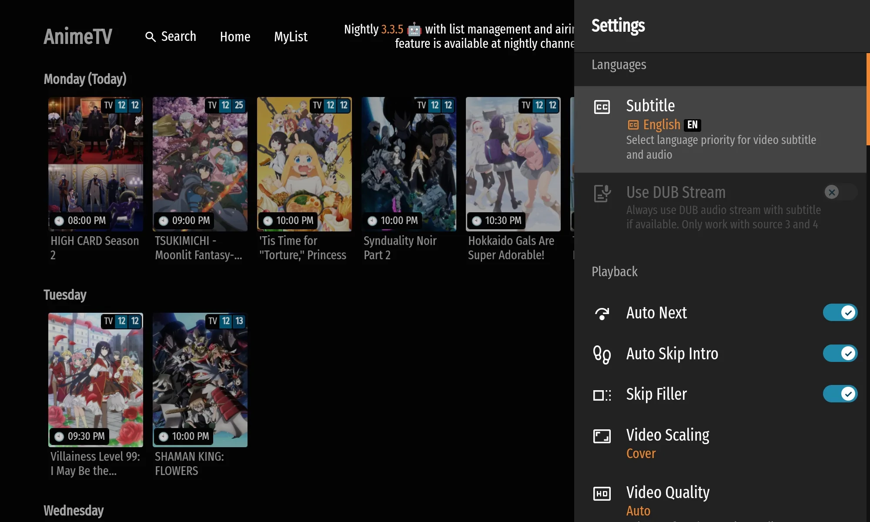The height and width of the screenshot is (522, 870).
Task: Click the clock icon on HIGH CARD 08:00 PM
Action: [x=59, y=221]
